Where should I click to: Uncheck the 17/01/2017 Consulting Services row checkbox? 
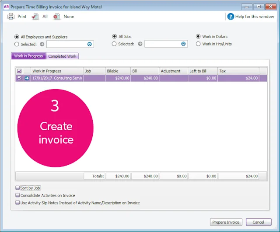(x=19, y=78)
